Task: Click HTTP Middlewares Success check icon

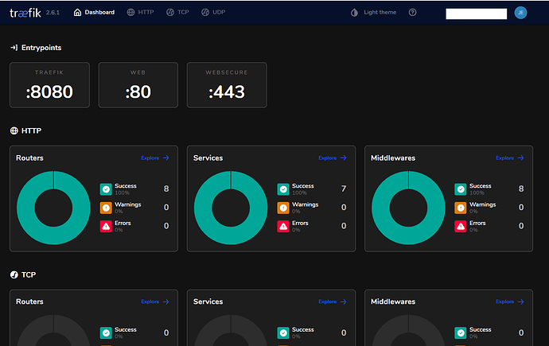Action: pos(461,189)
